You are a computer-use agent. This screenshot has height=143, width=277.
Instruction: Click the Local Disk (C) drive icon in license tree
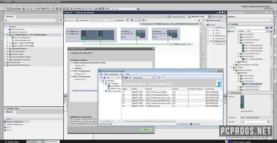coord(109,86)
